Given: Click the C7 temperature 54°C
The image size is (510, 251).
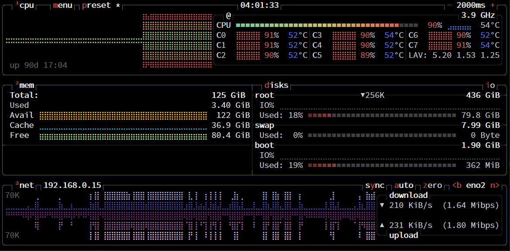Looking at the screenshot, I should (490, 45).
